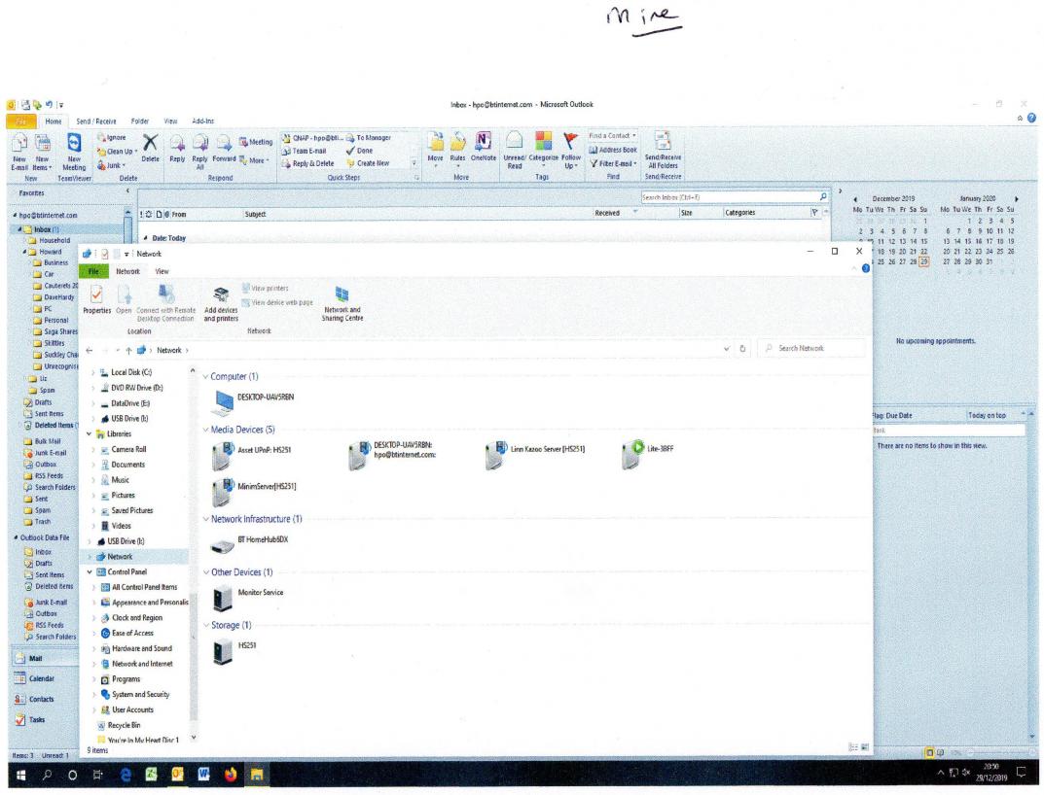Click Reply & Delete quick step
This screenshot has width=1044, height=795.
coord(308,163)
